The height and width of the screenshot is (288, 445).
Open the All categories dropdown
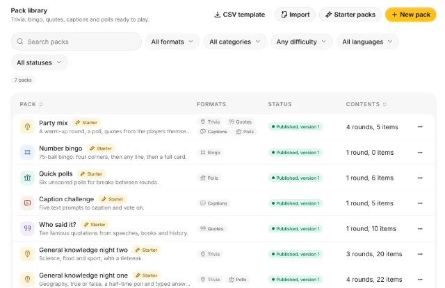point(235,42)
